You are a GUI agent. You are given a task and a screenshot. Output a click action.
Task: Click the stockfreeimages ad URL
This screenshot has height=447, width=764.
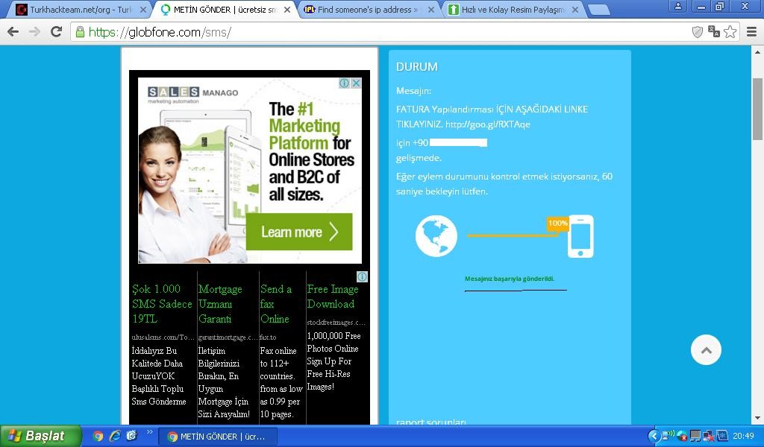336,323
